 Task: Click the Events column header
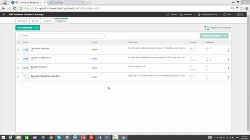pos(193,42)
